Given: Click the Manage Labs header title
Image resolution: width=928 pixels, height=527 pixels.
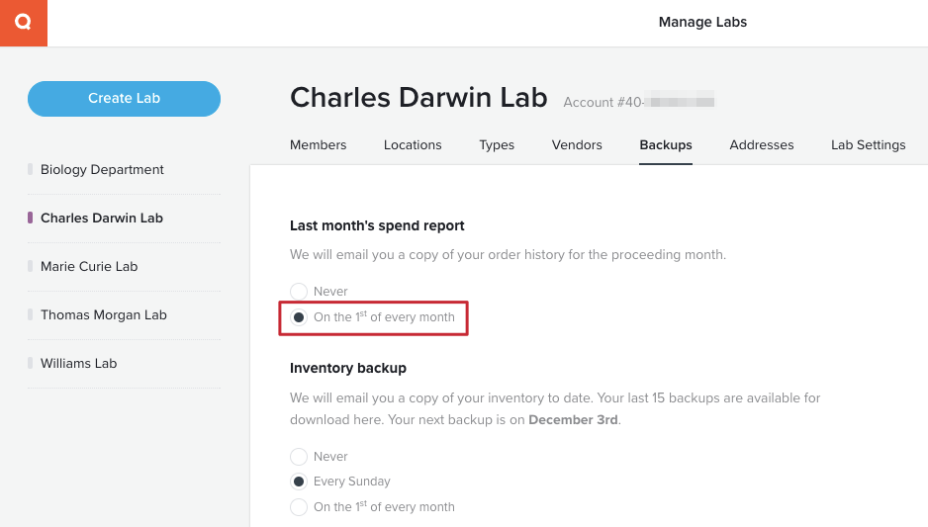Looking at the screenshot, I should coord(702,22).
